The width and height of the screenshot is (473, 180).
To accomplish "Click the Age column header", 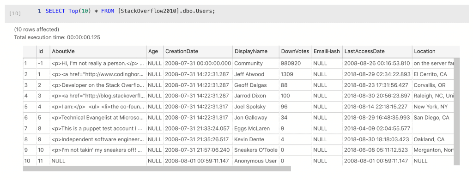I will 155,52.
